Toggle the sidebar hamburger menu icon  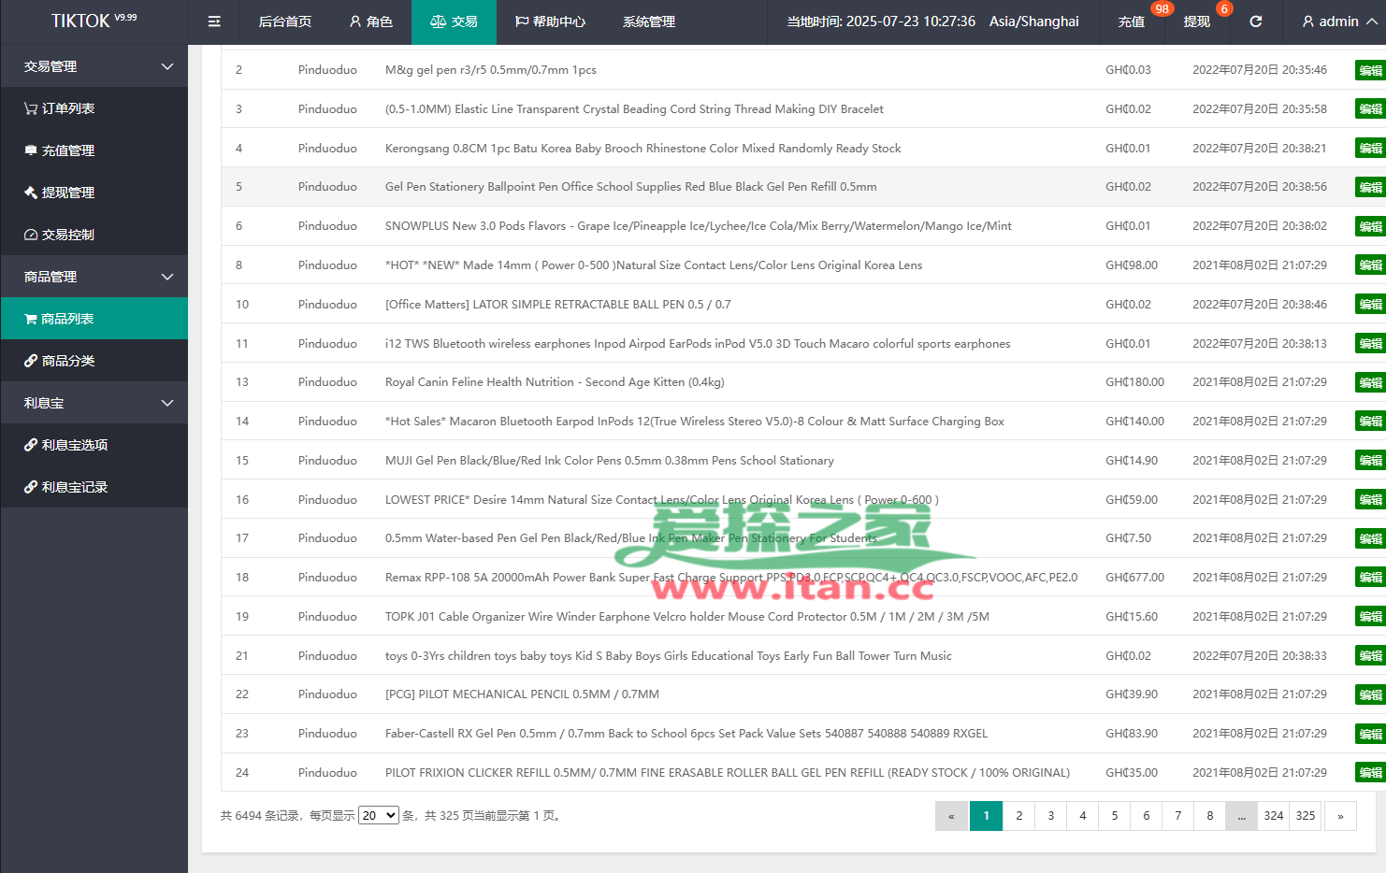click(214, 21)
